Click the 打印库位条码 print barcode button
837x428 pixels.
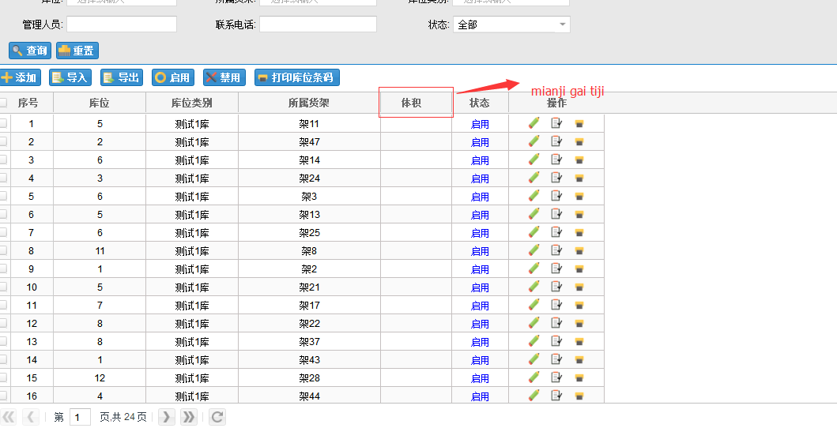[x=297, y=77]
